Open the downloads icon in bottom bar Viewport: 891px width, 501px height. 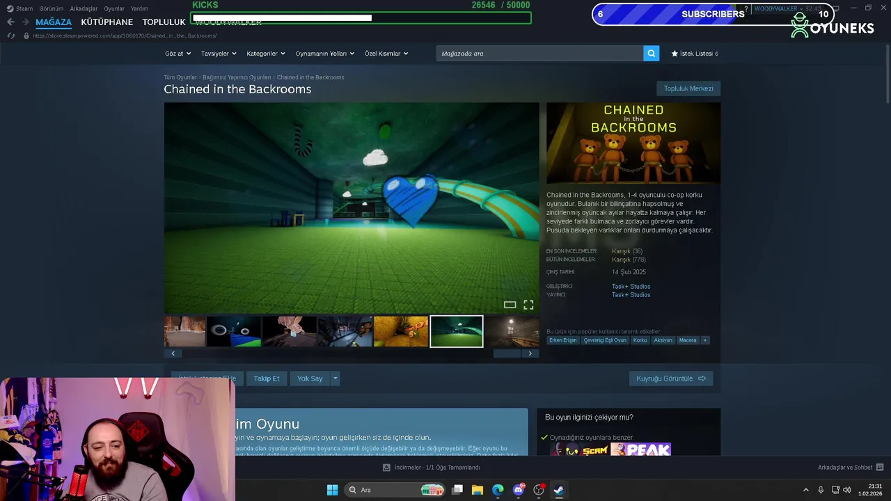tap(387, 467)
